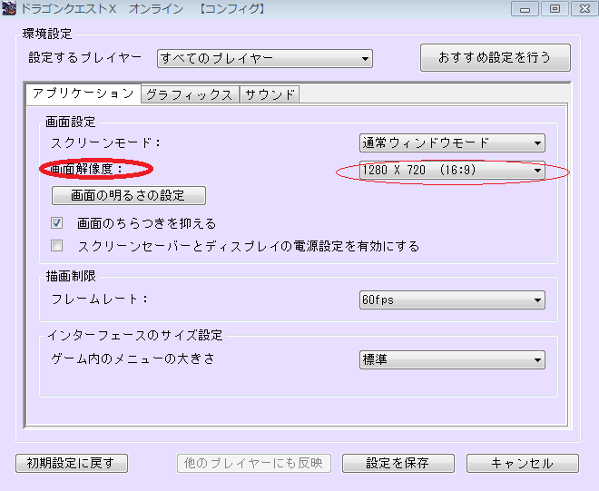This screenshot has width=599, height=491.
Task: Open the 設定するプレイヤー dropdown
Action: [265, 58]
